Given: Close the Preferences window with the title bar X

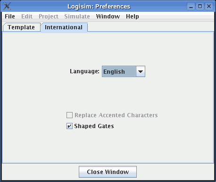Looking at the screenshot, I should (x=209, y=7).
